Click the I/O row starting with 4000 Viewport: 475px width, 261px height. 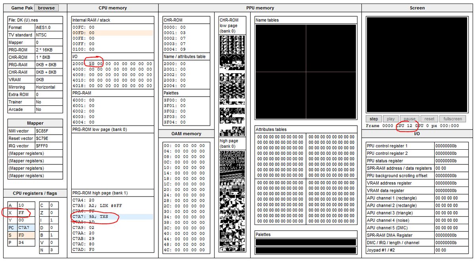coord(112,69)
